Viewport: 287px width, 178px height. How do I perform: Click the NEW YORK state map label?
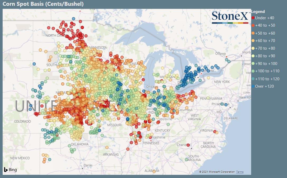tap(222, 82)
